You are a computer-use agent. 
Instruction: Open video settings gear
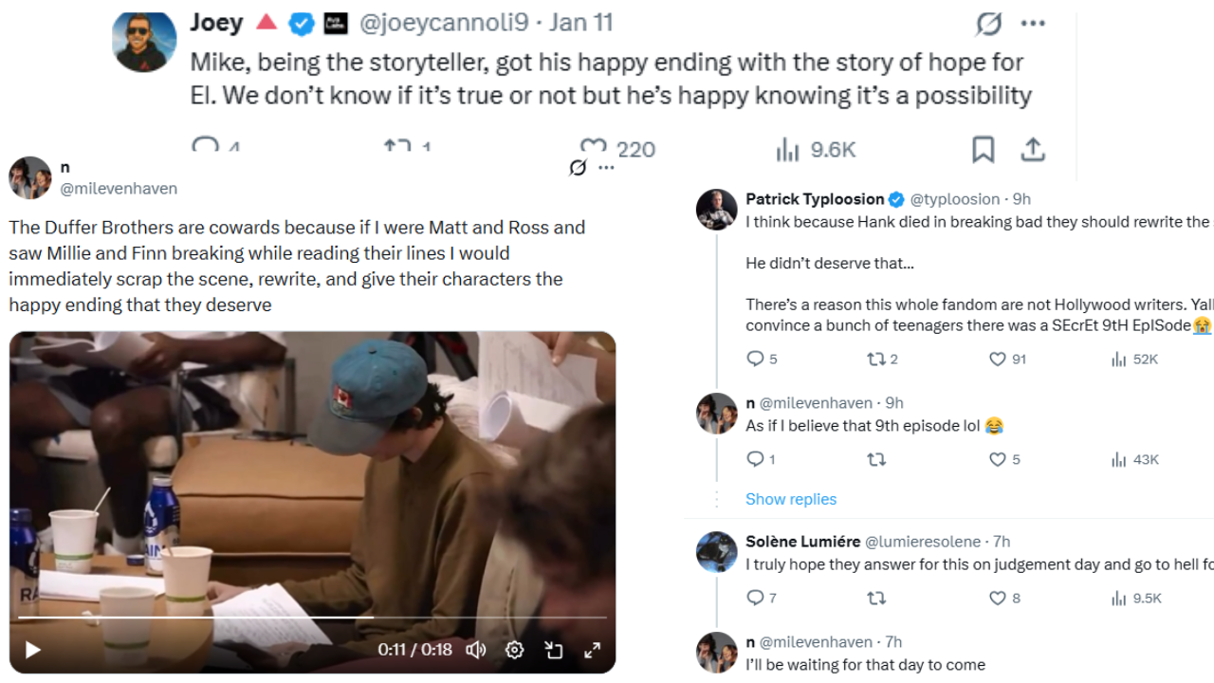pos(514,650)
